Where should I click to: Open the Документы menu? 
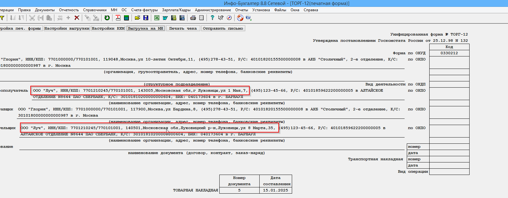[x=45, y=10]
